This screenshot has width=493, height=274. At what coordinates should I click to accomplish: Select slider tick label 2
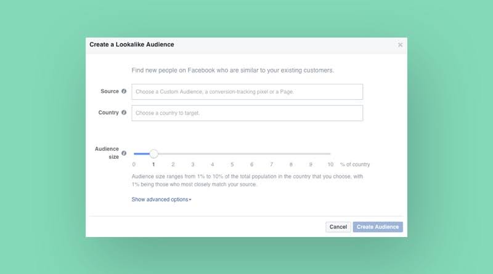pos(173,164)
